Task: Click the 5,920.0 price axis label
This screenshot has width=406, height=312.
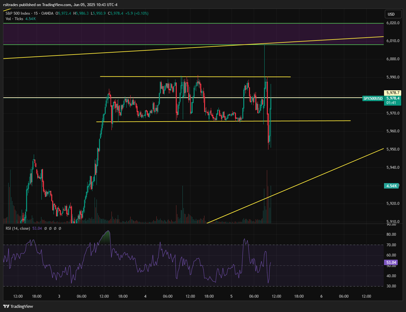Action: pos(393,204)
